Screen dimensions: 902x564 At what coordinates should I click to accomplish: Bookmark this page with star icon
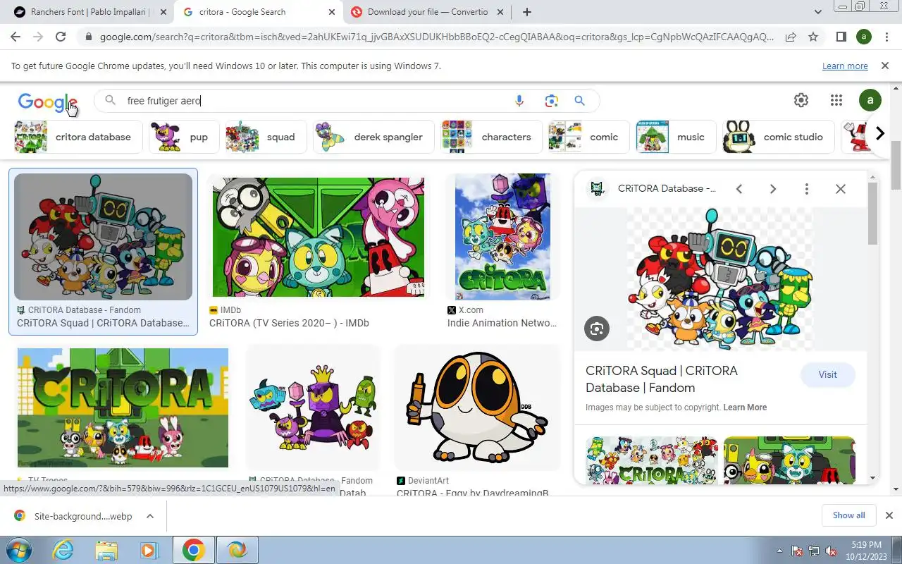813,37
